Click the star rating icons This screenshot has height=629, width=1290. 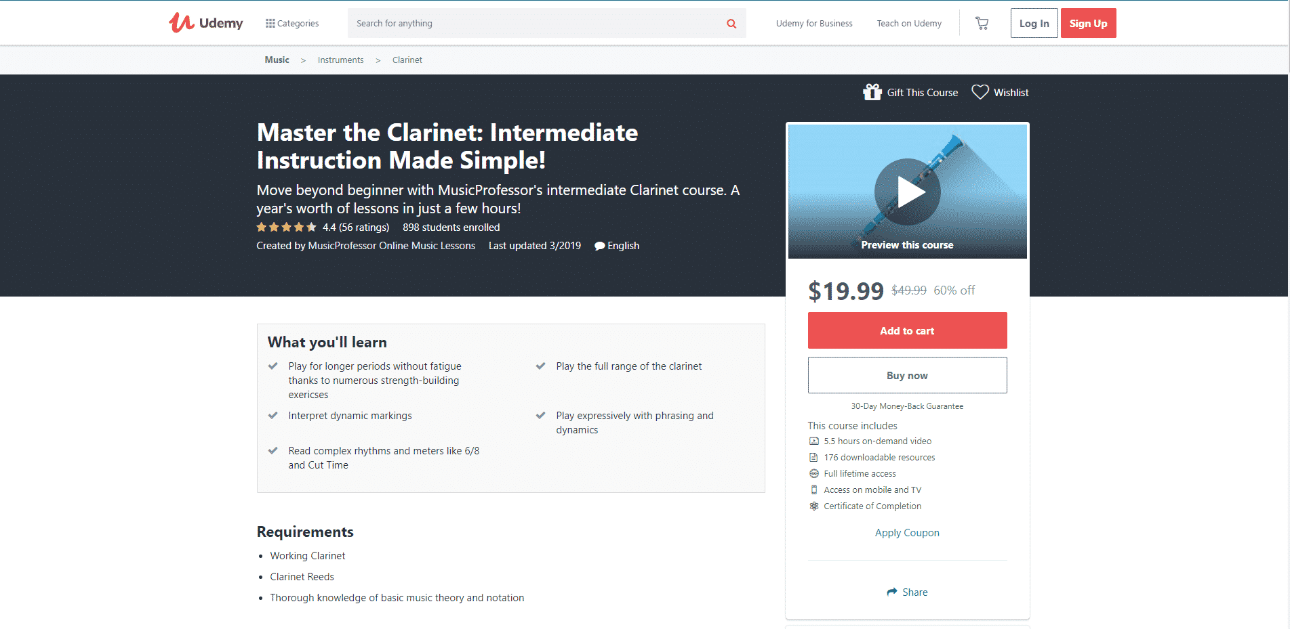coord(286,227)
